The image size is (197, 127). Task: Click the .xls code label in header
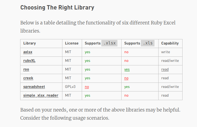(148, 43)
